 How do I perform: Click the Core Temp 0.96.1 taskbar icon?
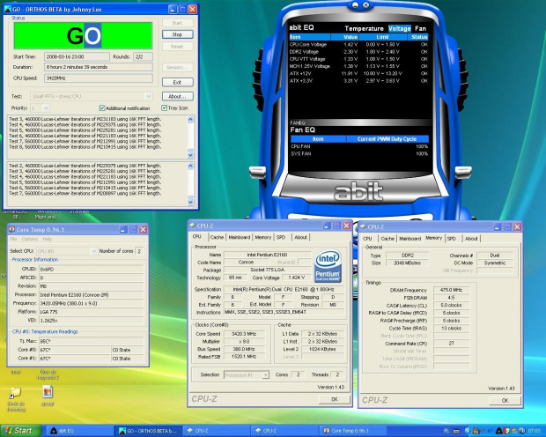coord(327,431)
